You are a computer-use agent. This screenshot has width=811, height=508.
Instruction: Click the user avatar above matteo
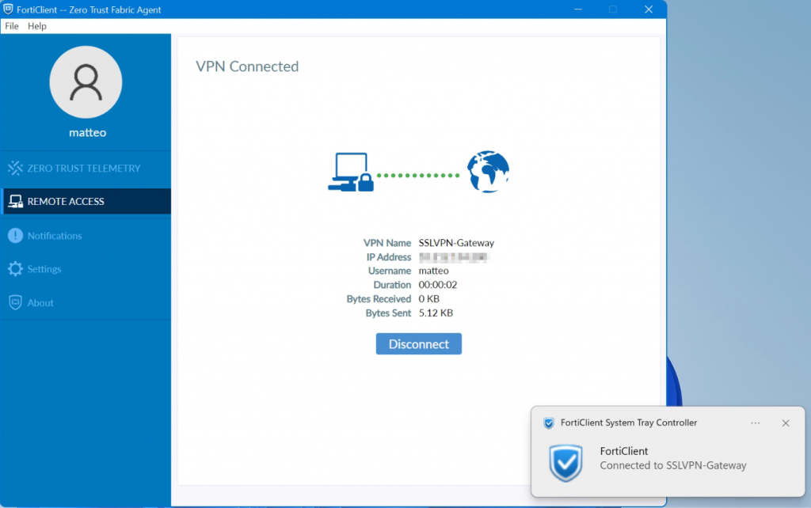pos(86,82)
